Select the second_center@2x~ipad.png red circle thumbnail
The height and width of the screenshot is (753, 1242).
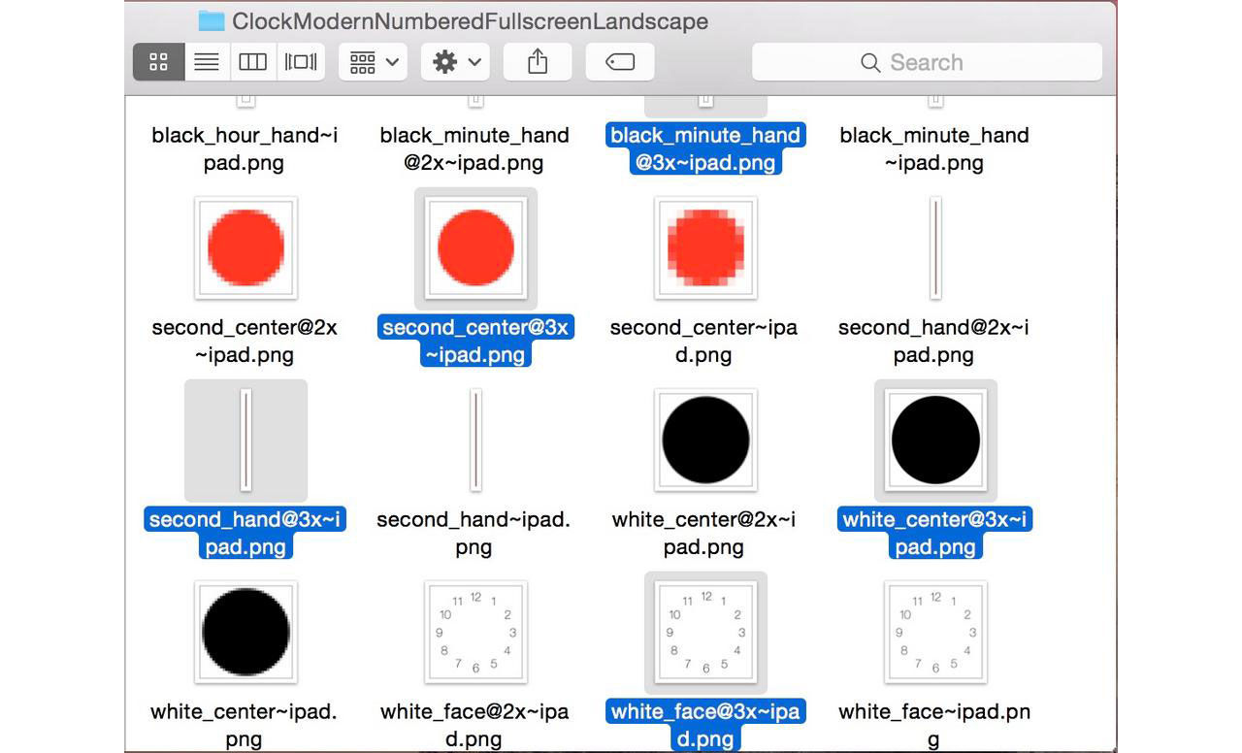[x=245, y=247]
